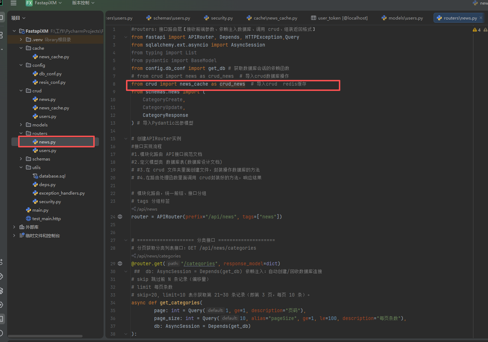Screen dimensions: 488x342
Task: Click the globe icon beside test_main.http
Action: tap(28, 219)
